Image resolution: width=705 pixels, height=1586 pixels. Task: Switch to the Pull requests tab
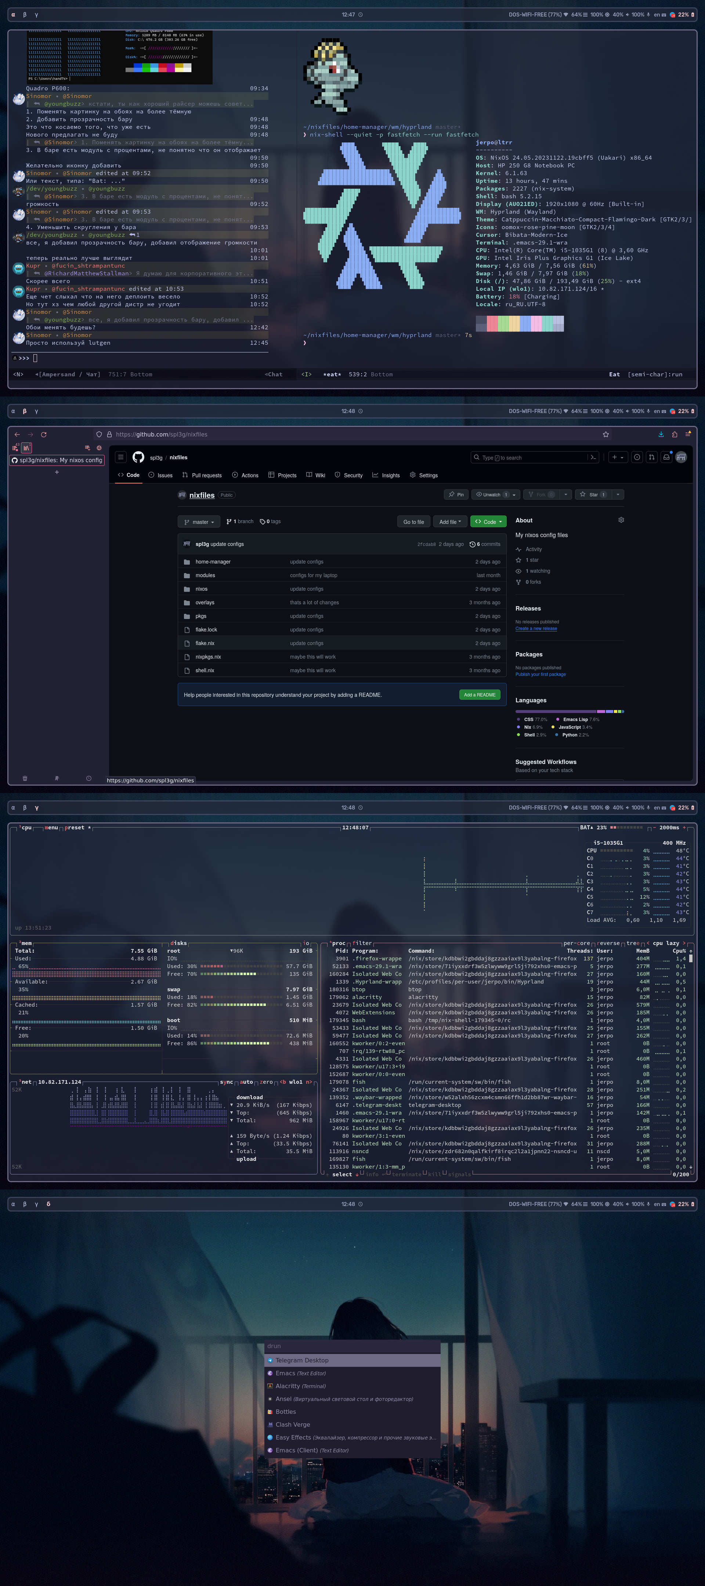[x=202, y=475]
